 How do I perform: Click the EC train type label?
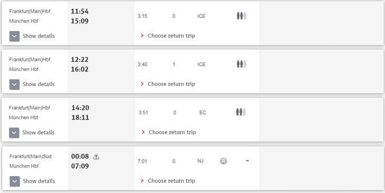pyautogui.click(x=203, y=112)
